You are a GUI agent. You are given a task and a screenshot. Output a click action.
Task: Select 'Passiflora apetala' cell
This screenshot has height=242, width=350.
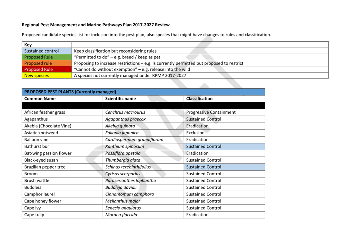click(x=143, y=153)
